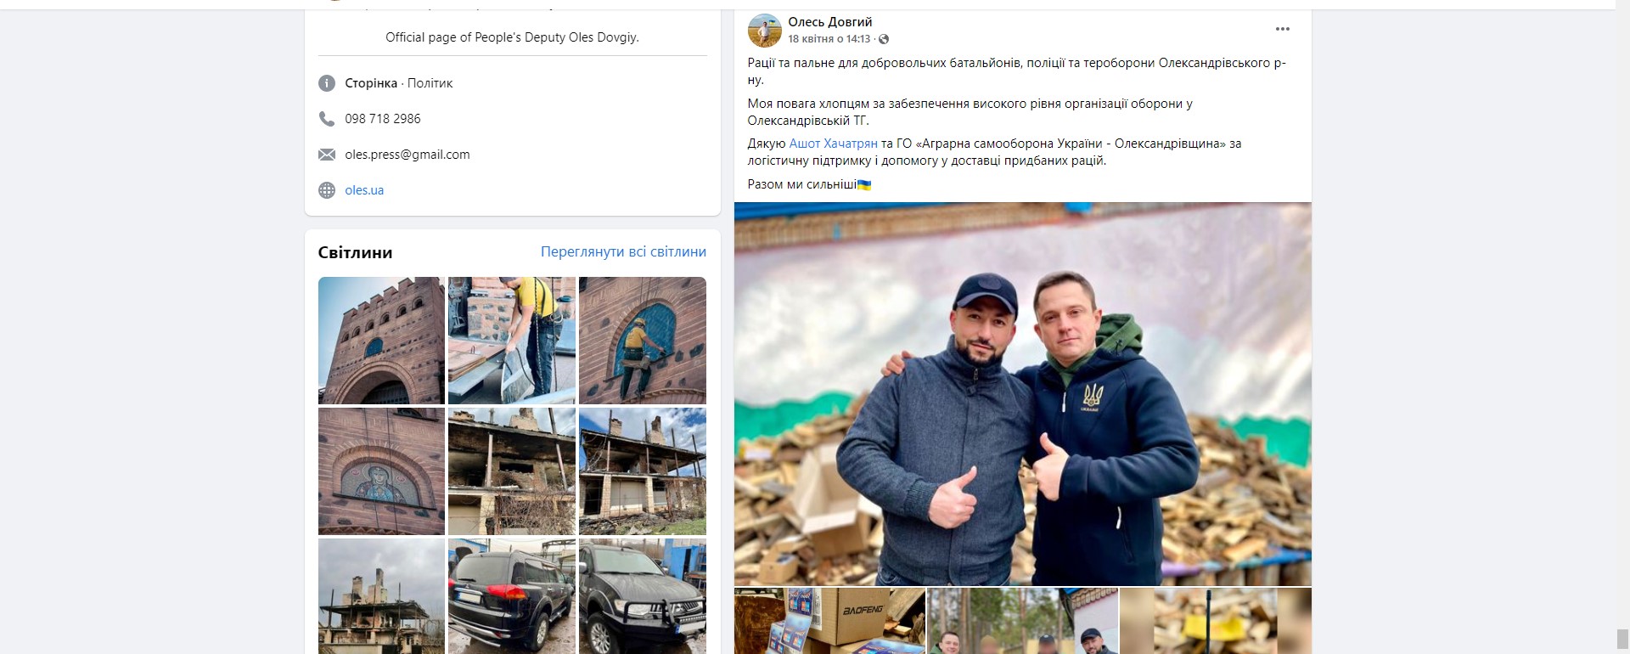Click the public globe audience icon
1630x654 pixels.
click(x=884, y=39)
